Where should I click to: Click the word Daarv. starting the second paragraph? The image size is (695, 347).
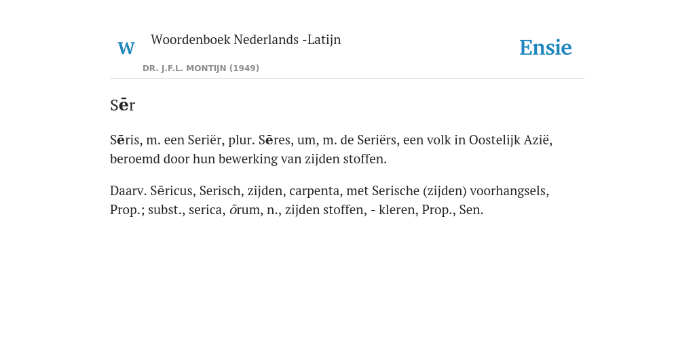click(128, 191)
